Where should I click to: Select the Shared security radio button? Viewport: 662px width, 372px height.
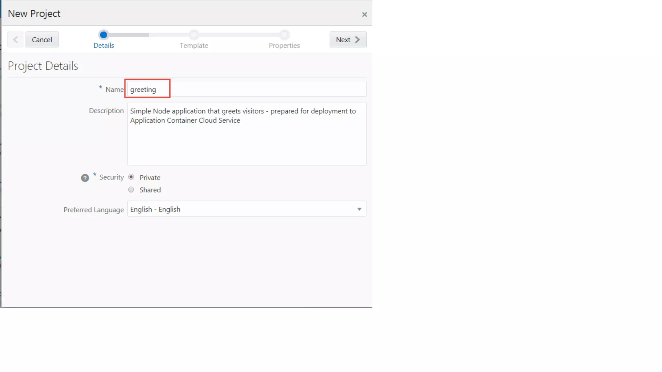tap(131, 190)
